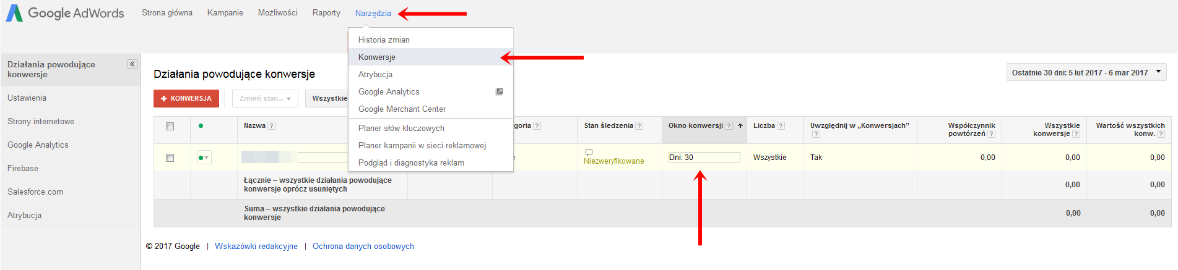1178x270 pixels.
Task: Click the Tak cell in Uwzględnij column
Action: (x=816, y=158)
